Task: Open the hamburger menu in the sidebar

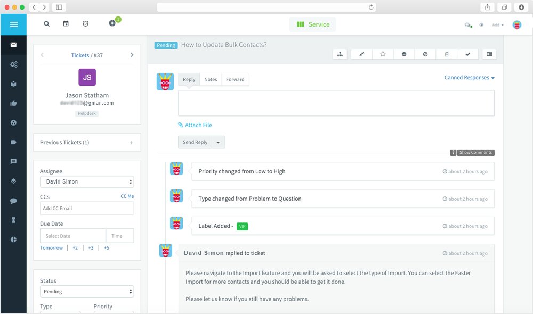Action: [14, 24]
